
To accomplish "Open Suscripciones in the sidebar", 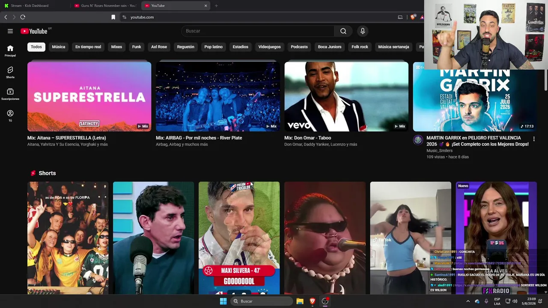I will (10, 94).
